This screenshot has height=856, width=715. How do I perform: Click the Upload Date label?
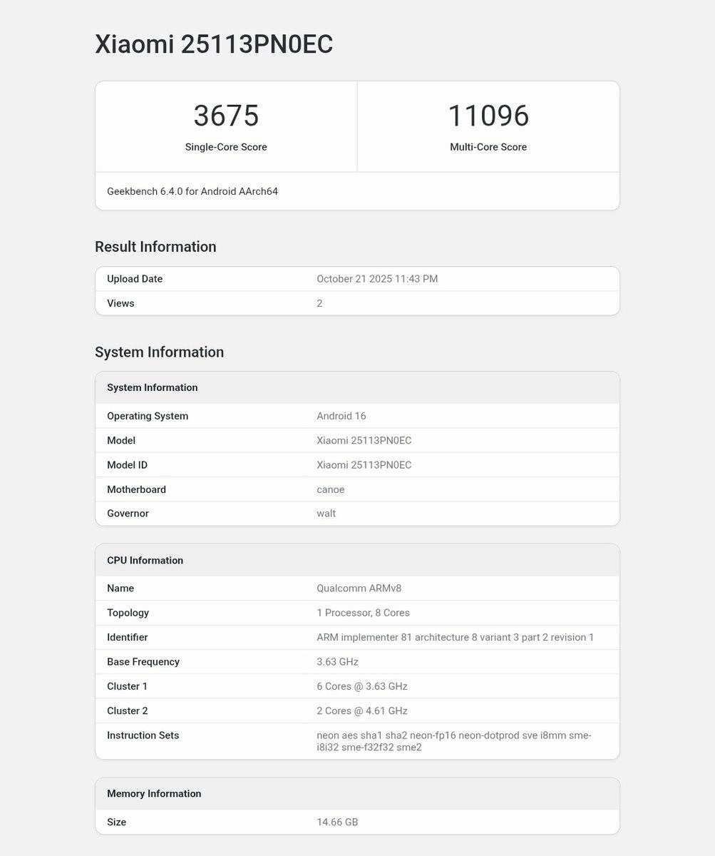[x=135, y=279]
